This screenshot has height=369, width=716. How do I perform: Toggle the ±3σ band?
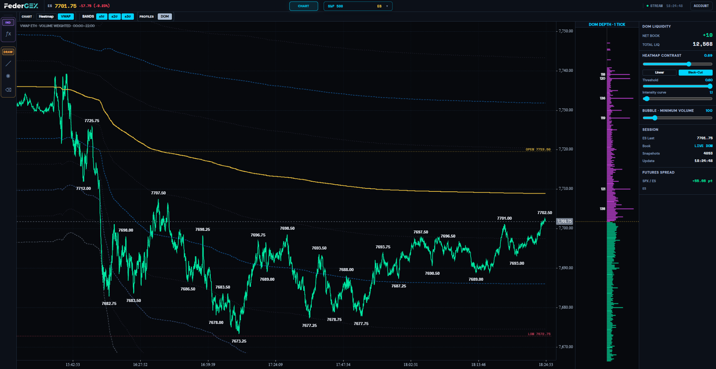(x=128, y=16)
